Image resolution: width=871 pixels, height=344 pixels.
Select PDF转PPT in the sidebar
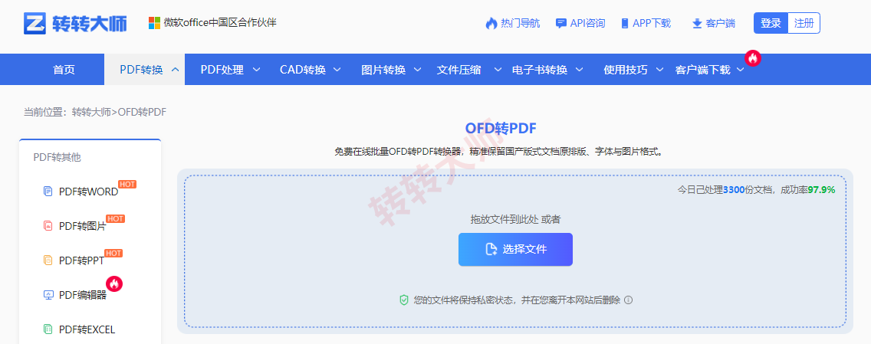[81, 260]
